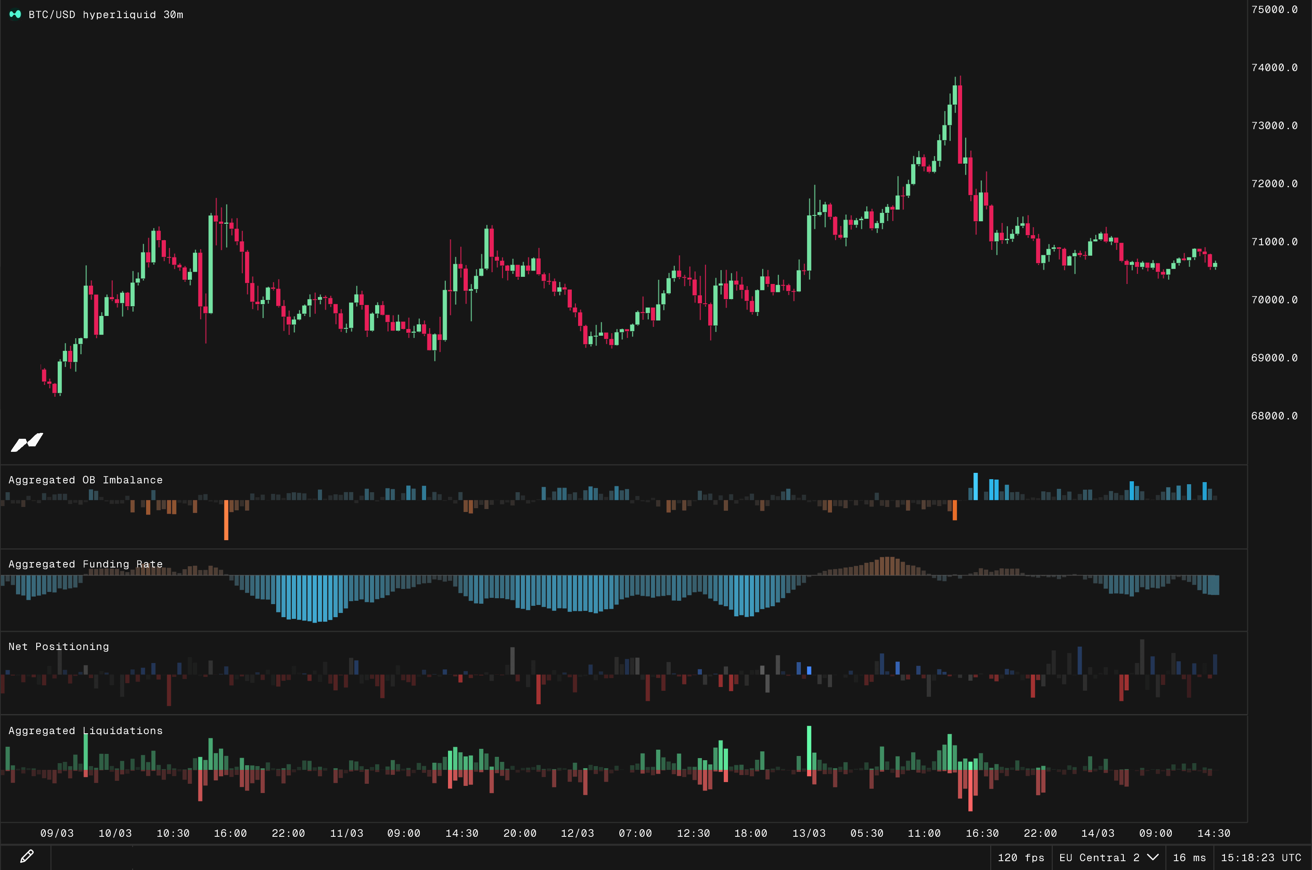The width and height of the screenshot is (1312, 870).
Task: Click the BTC/USD hyperliquid 30m ticker title
Action: click(x=106, y=15)
